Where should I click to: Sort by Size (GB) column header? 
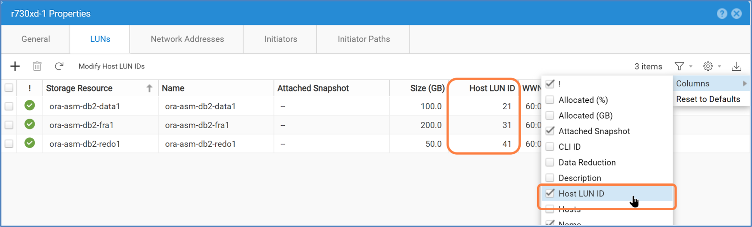point(427,88)
